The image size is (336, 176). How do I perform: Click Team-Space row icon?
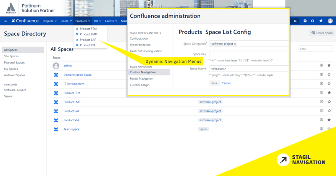(56, 129)
